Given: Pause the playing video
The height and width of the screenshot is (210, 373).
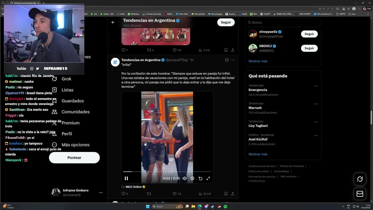Looking at the screenshot, I should 126,178.
